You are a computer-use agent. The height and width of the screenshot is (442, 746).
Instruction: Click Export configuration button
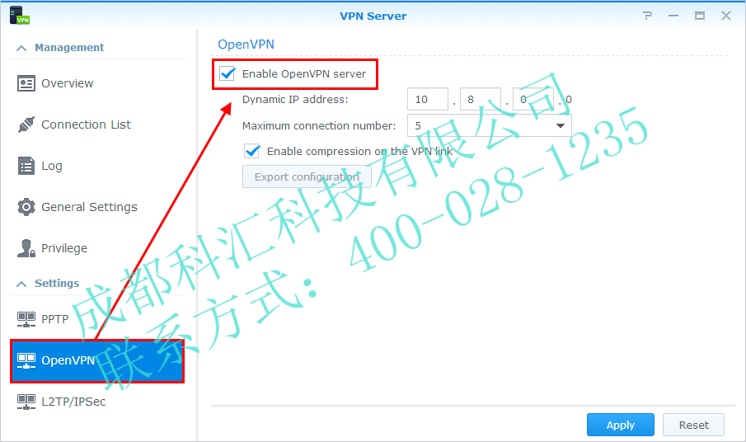click(x=307, y=176)
